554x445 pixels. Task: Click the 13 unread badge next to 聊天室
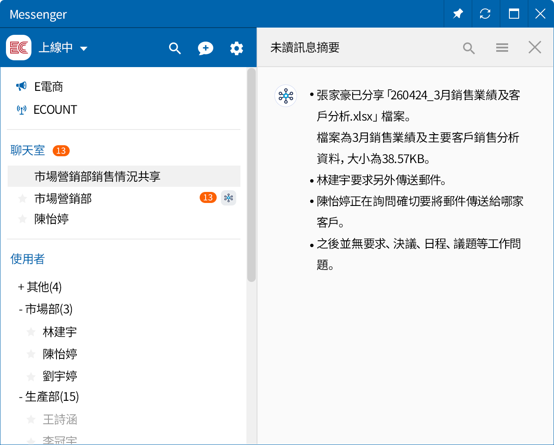61,151
